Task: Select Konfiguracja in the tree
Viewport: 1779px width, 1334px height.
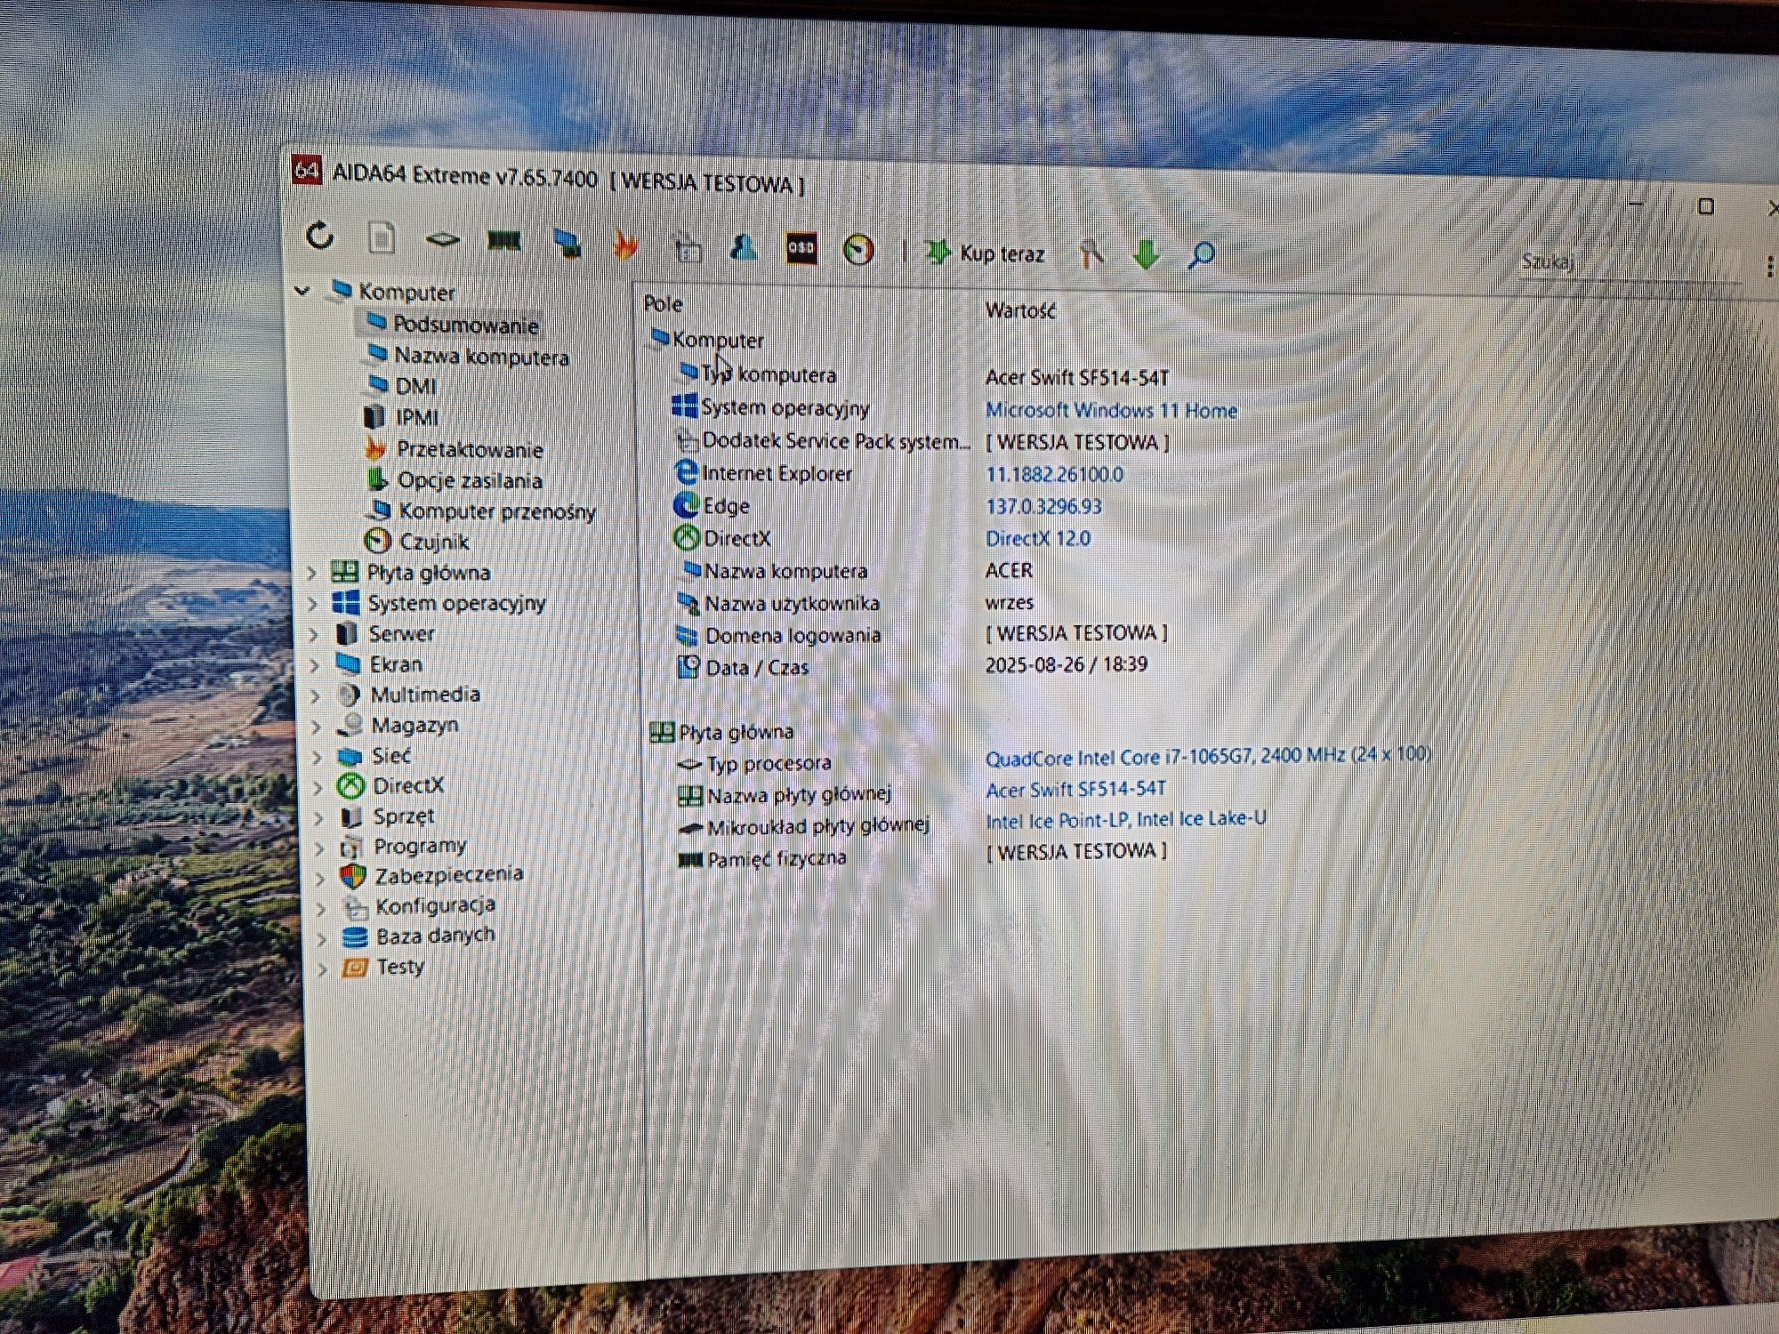Action: (x=435, y=905)
